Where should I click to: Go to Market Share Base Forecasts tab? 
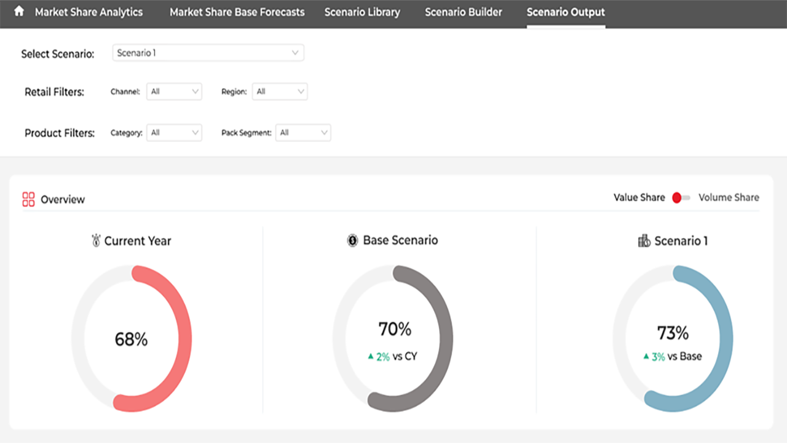pyautogui.click(x=237, y=12)
